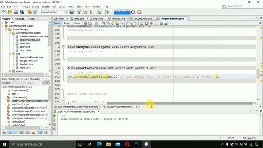Screen dimensions: 263x148
Task: Run the project with green play icon
Action: click(x=91, y=12)
